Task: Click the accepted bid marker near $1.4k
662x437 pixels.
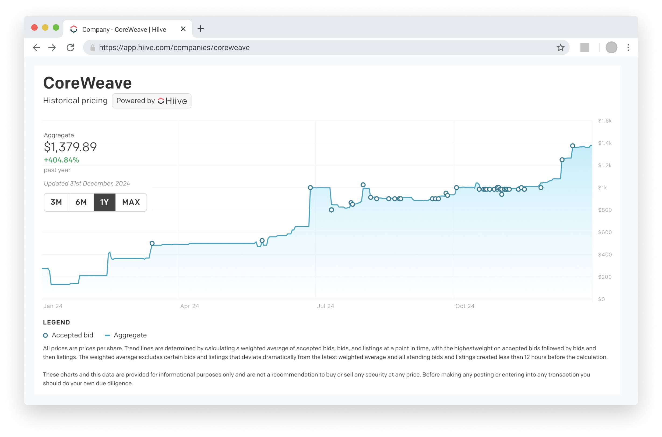Action: click(x=572, y=146)
